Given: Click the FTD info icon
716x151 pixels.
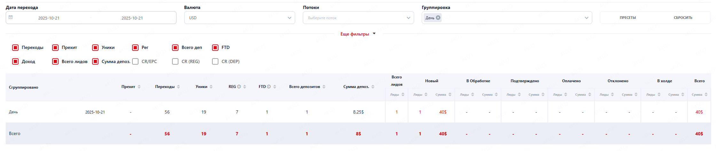Looking at the screenshot, I should 269,87.
